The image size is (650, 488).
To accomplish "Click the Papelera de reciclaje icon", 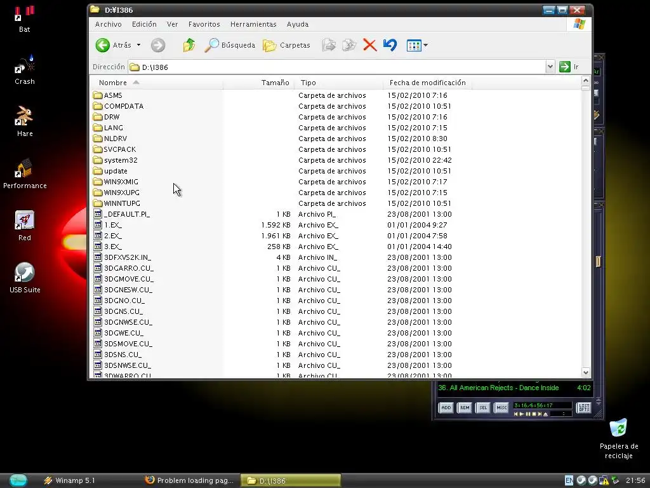I will point(618,439).
